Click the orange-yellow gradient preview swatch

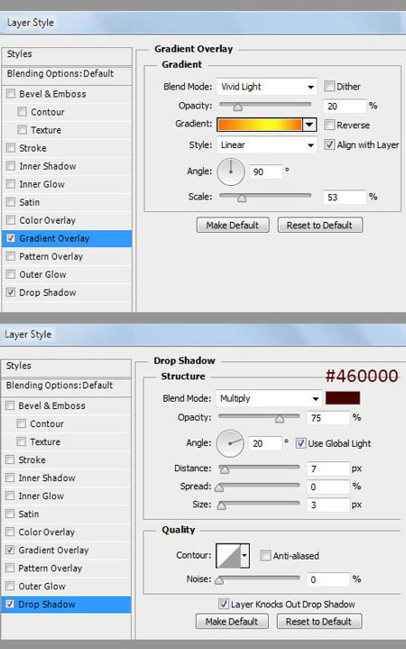pos(260,125)
